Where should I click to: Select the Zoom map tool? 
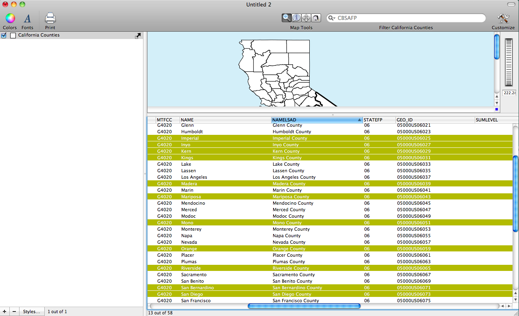click(x=287, y=18)
